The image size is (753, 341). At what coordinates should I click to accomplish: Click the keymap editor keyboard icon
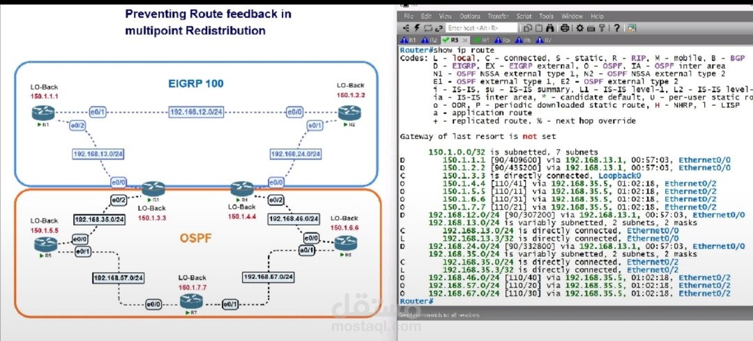[x=591, y=29]
